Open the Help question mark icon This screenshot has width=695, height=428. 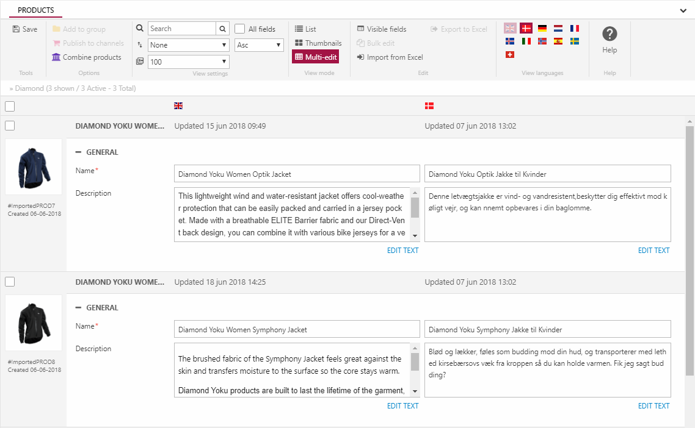click(x=609, y=34)
